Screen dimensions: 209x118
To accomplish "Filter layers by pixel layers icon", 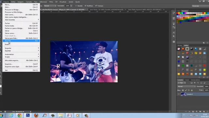I will click(x=192, y=83).
